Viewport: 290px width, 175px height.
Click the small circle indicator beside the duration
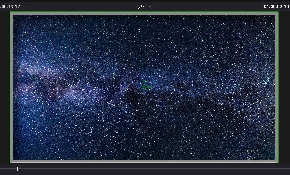click(27, 7)
